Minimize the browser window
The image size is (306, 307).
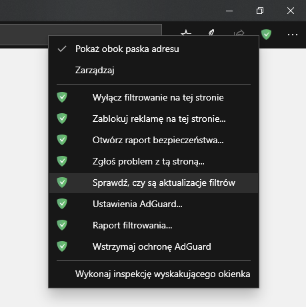tap(229, 11)
